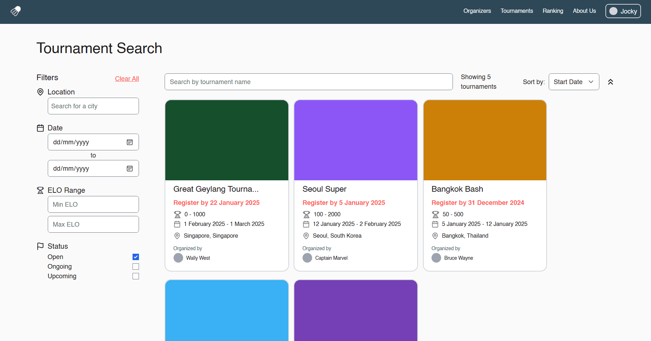Toggle sort order with the double chevron icon
The image size is (651, 341).
pos(610,82)
